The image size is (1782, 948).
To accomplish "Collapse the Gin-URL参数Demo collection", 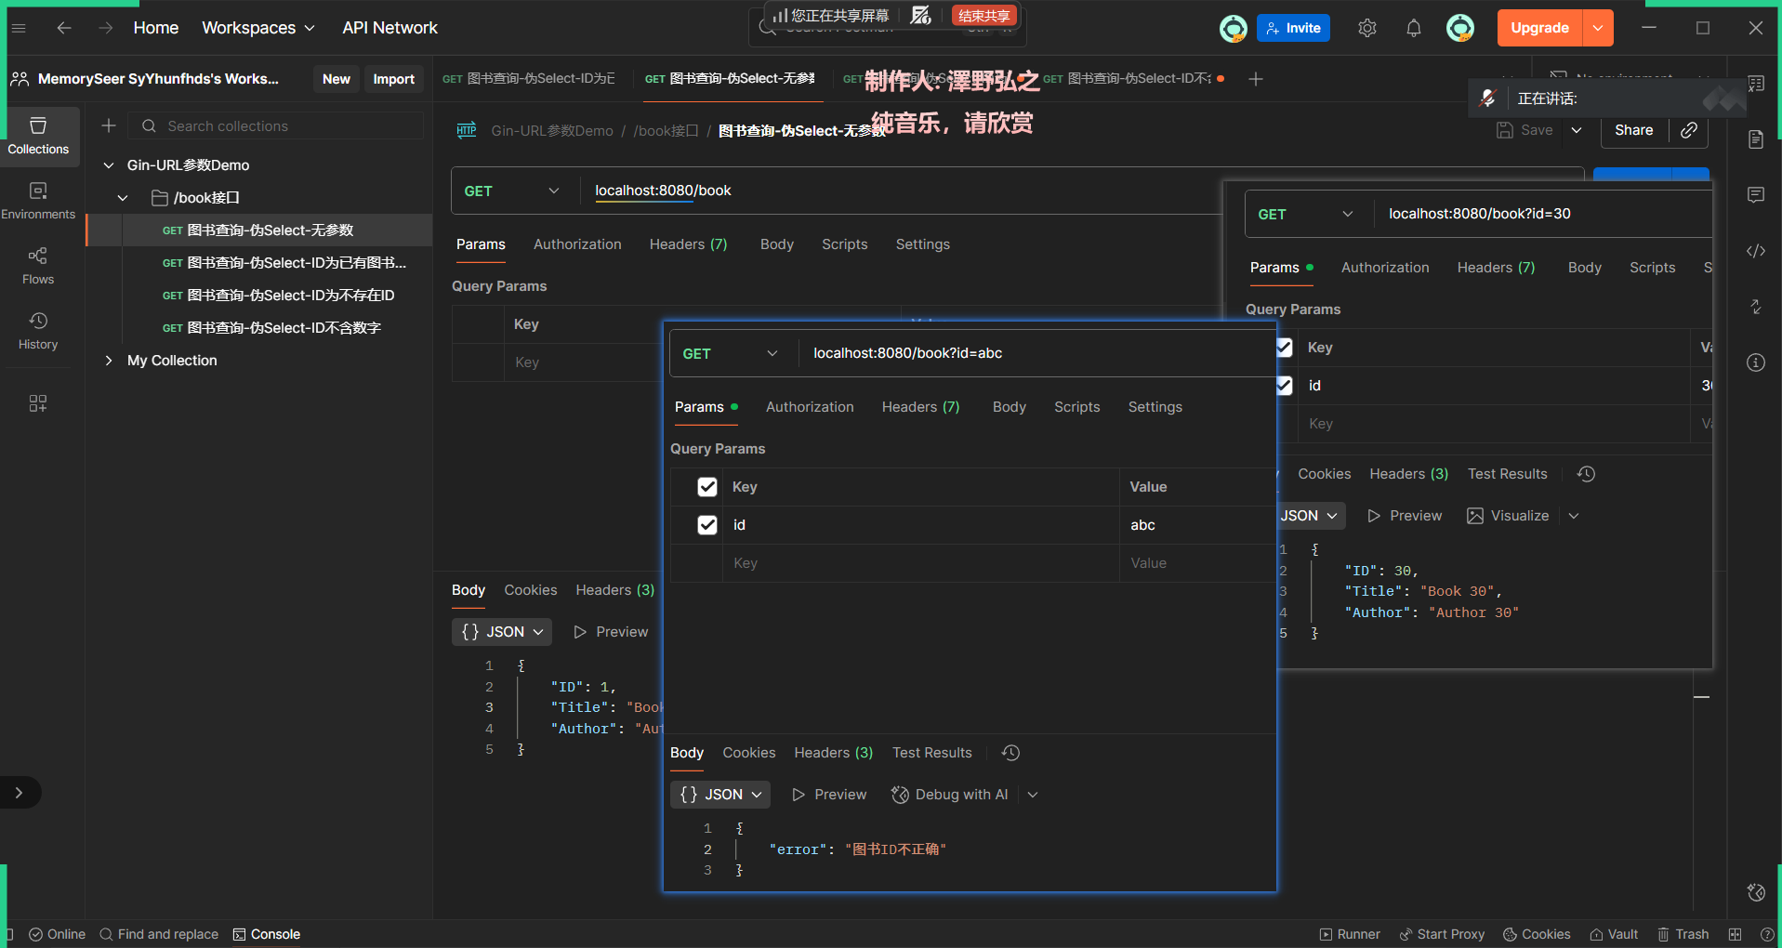I will pos(109,165).
